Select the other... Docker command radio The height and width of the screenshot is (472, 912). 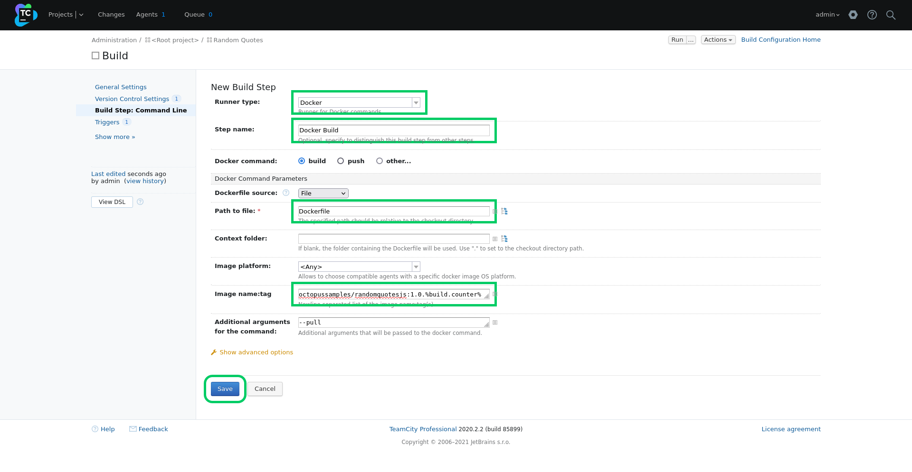(x=380, y=161)
